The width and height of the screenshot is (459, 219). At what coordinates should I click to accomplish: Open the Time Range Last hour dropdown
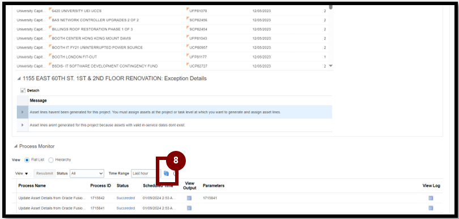146,174
